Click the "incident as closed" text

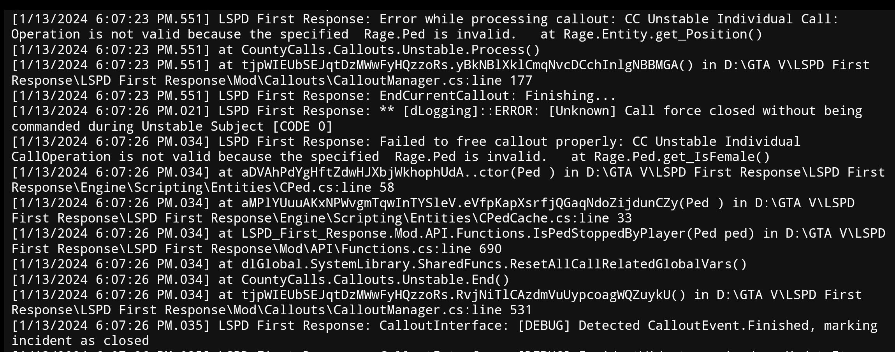pyautogui.click(x=80, y=341)
